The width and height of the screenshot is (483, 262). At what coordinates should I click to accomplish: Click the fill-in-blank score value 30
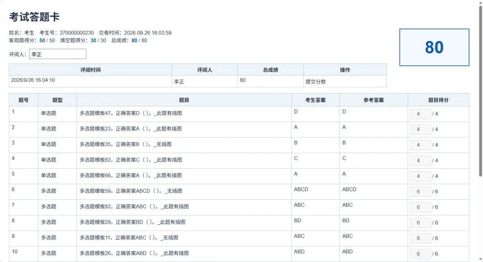click(x=93, y=41)
